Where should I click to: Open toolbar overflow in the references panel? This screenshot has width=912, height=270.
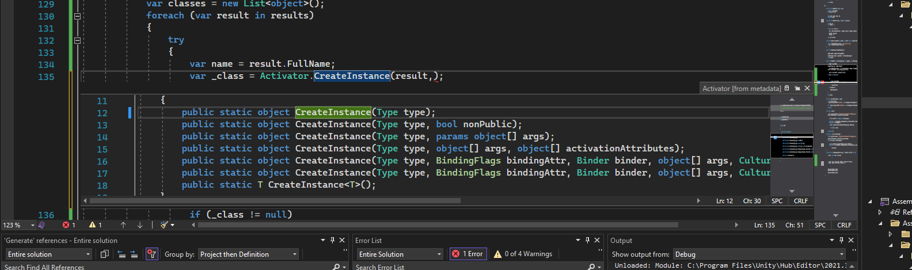click(345, 251)
